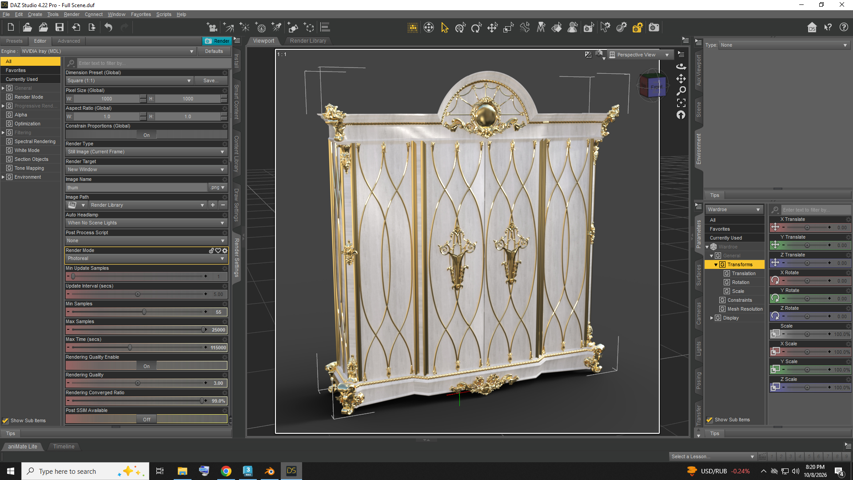Select the Rotate tool in the toolbar
The width and height of the screenshot is (853, 480).
(476, 28)
